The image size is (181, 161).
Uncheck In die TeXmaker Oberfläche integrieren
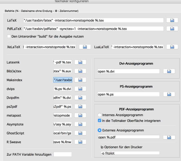click(x=100, y=121)
